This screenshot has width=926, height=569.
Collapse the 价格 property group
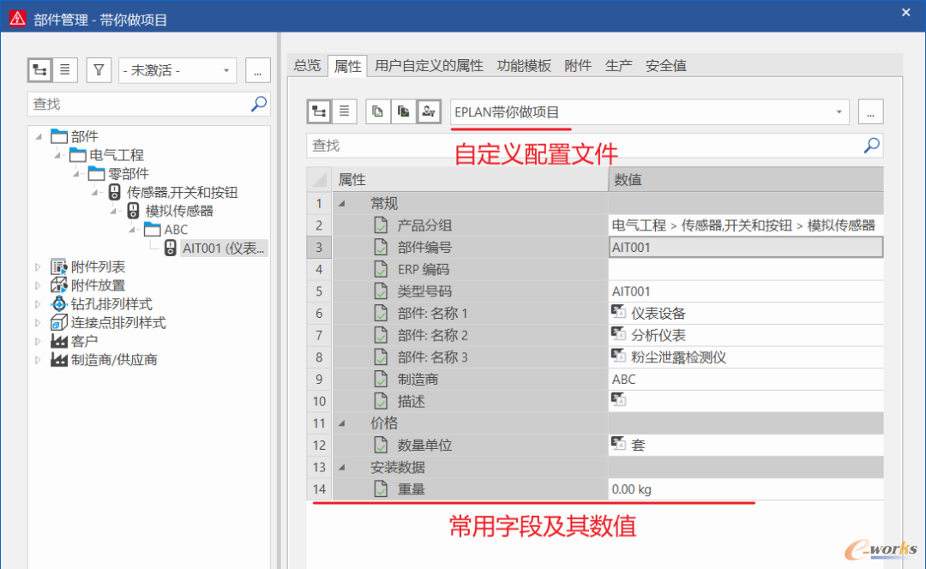tap(342, 423)
